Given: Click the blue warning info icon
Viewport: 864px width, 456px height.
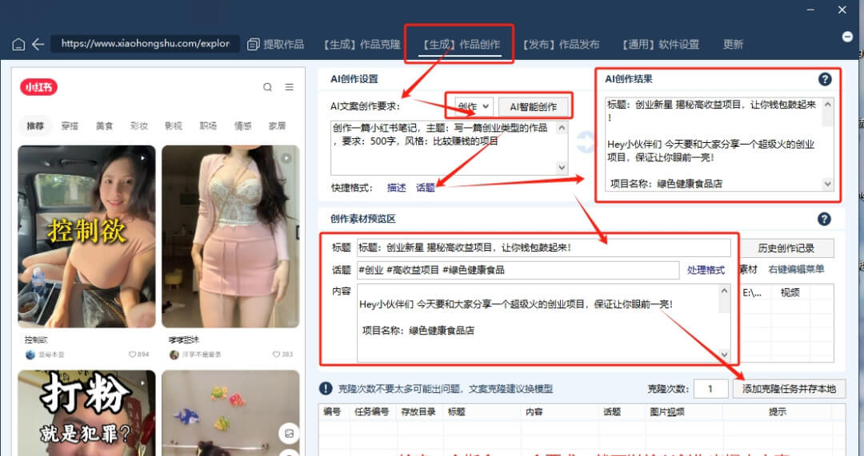Looking at the screenshot, I should (x=326, y=388).
